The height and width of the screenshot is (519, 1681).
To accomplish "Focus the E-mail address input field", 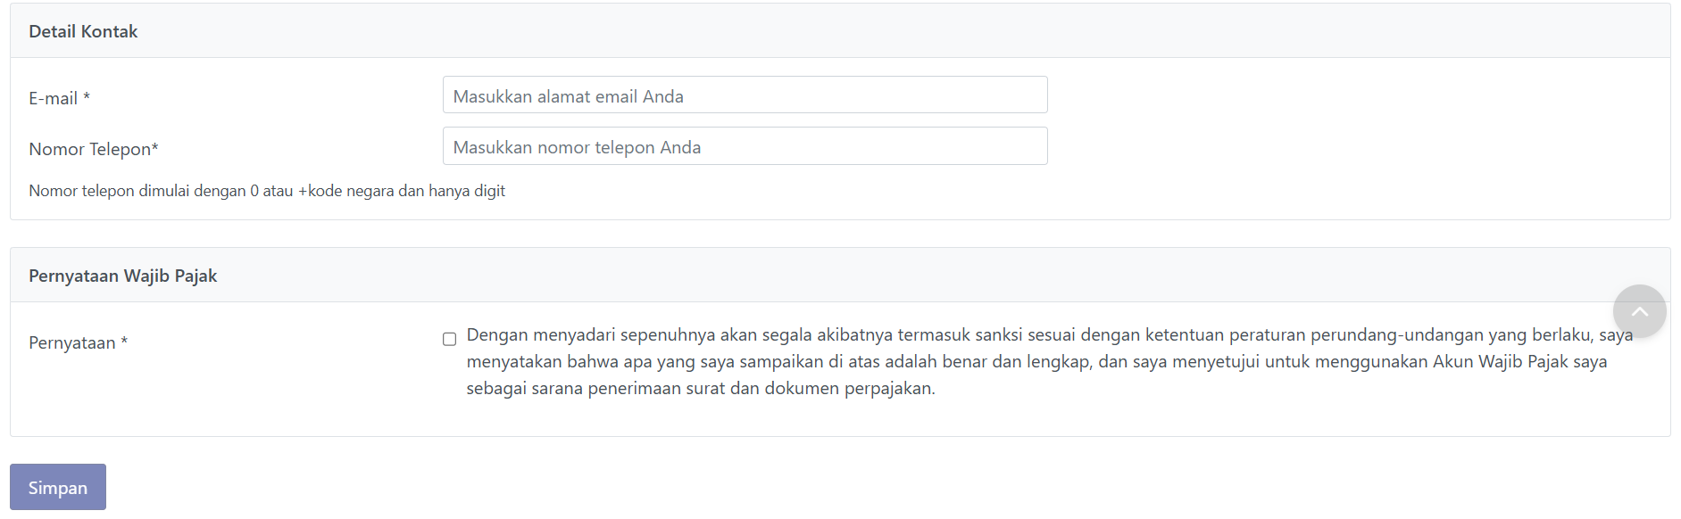I will (x=745, y=95).
